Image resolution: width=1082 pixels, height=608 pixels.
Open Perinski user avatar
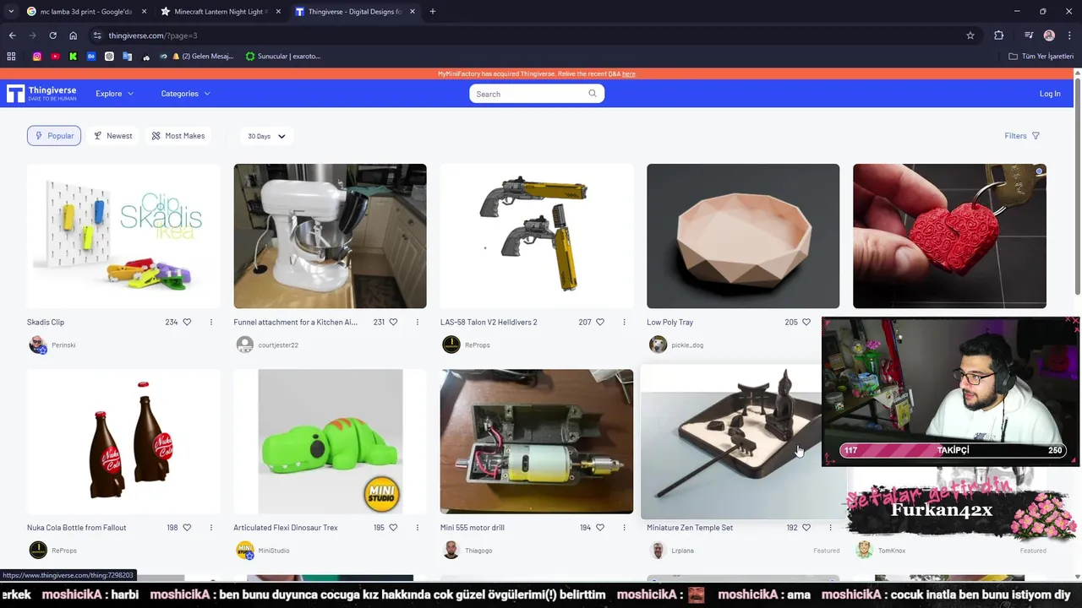tap(38, 345)
